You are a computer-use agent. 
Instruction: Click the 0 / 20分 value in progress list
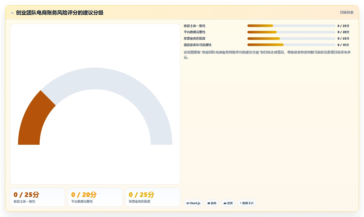[343, 32]
